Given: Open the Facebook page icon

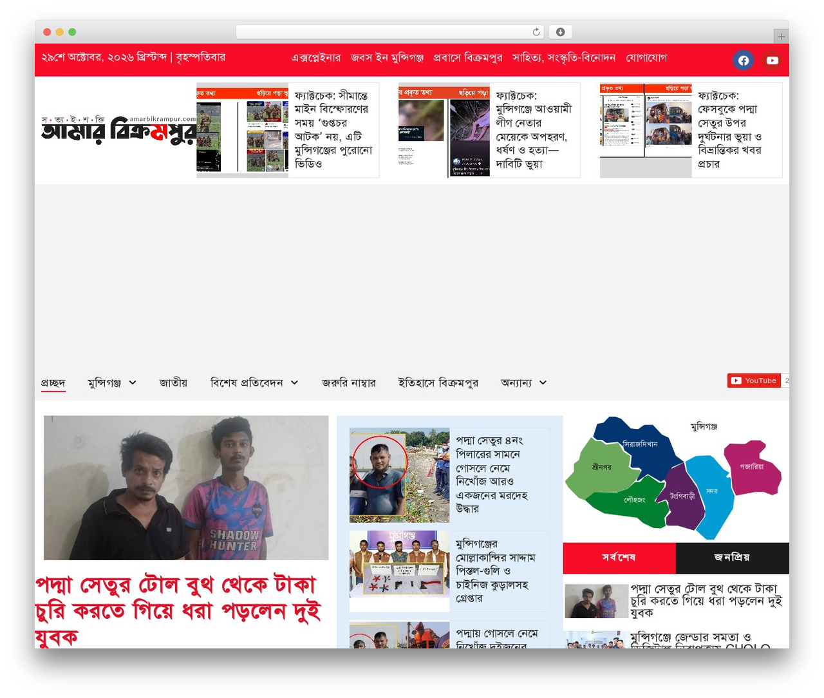Looking at the screenshot, I should point(744,60).
